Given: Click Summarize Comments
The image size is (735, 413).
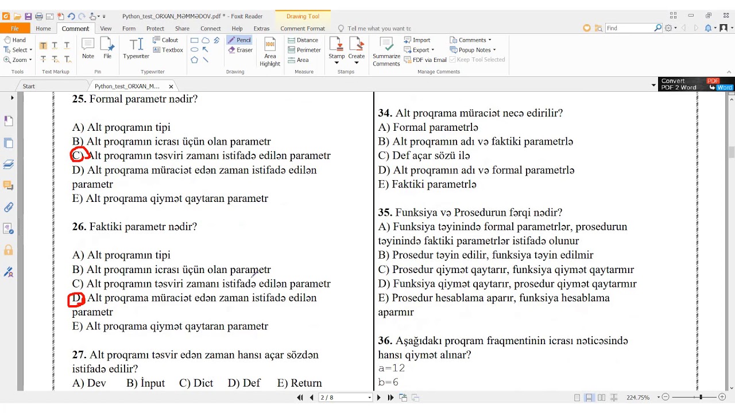Looking at the screenshot, I should pyautogui.click(x=386, y=52).
